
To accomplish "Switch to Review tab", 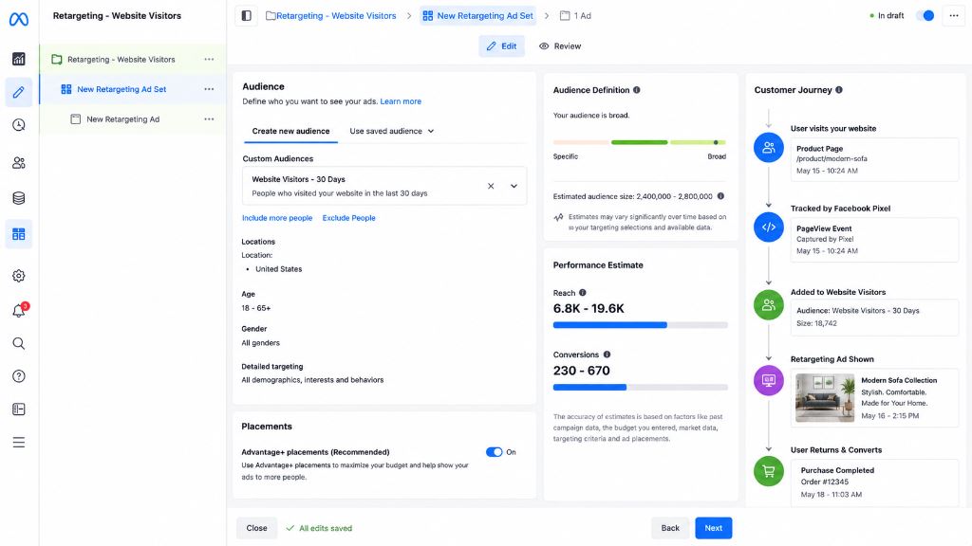I will [560, 45].
